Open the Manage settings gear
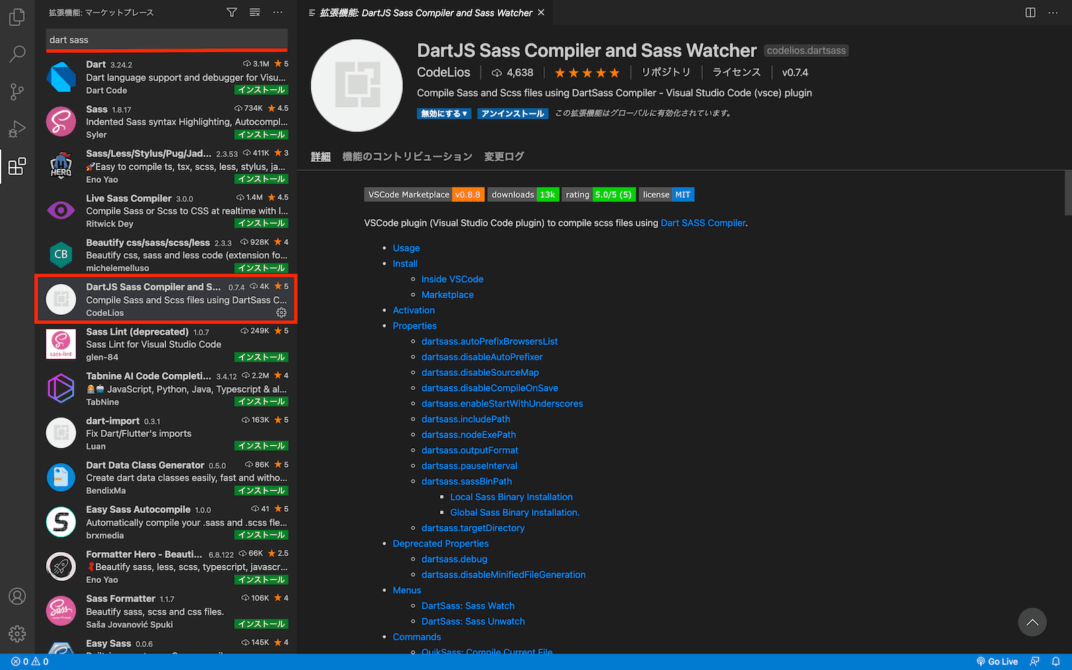Screen dimensions: 1072x670 point(17,634)
